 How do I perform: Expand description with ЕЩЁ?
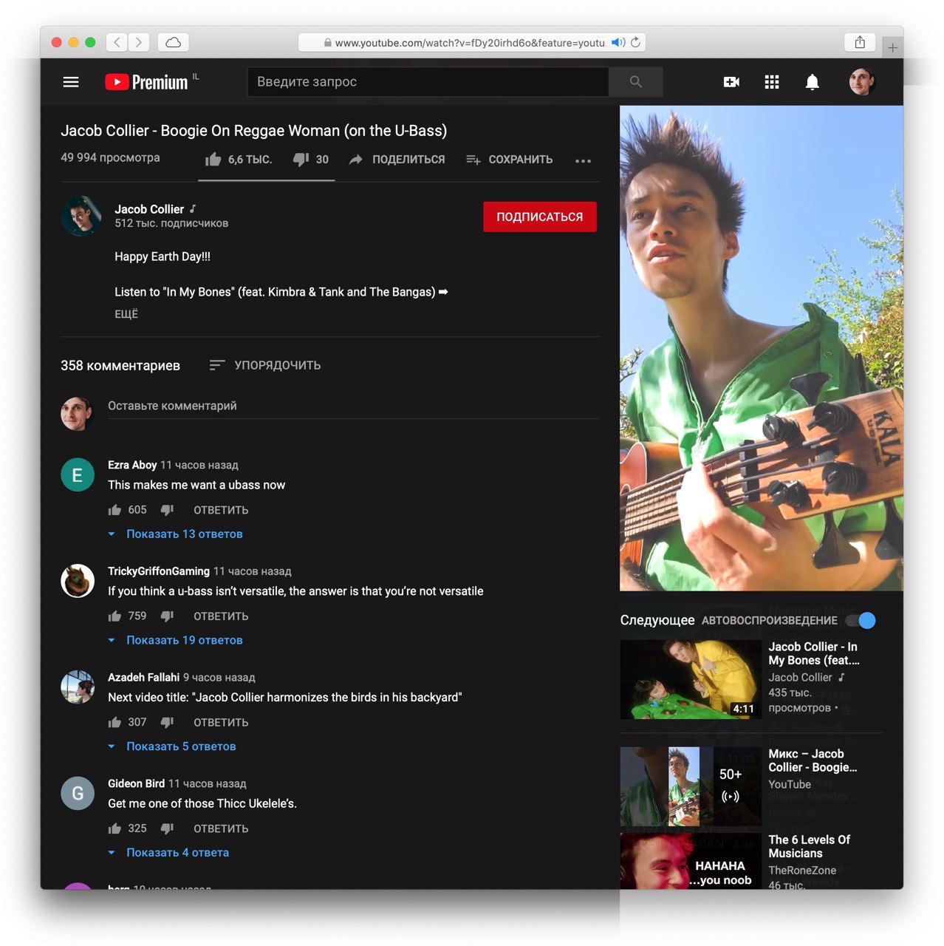(x=126, y=314)
